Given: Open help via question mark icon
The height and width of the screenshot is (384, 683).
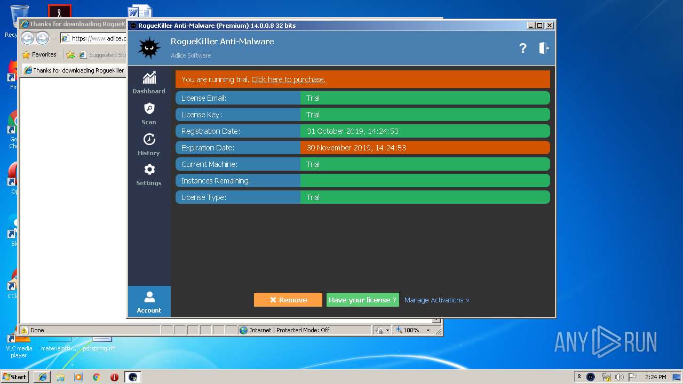Looking at the screenshot, I should pyautogui.click(x=523, y=48).
